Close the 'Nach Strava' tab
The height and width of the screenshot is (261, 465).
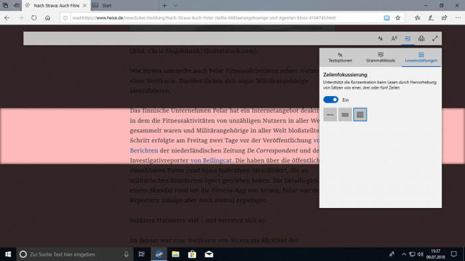84,5
